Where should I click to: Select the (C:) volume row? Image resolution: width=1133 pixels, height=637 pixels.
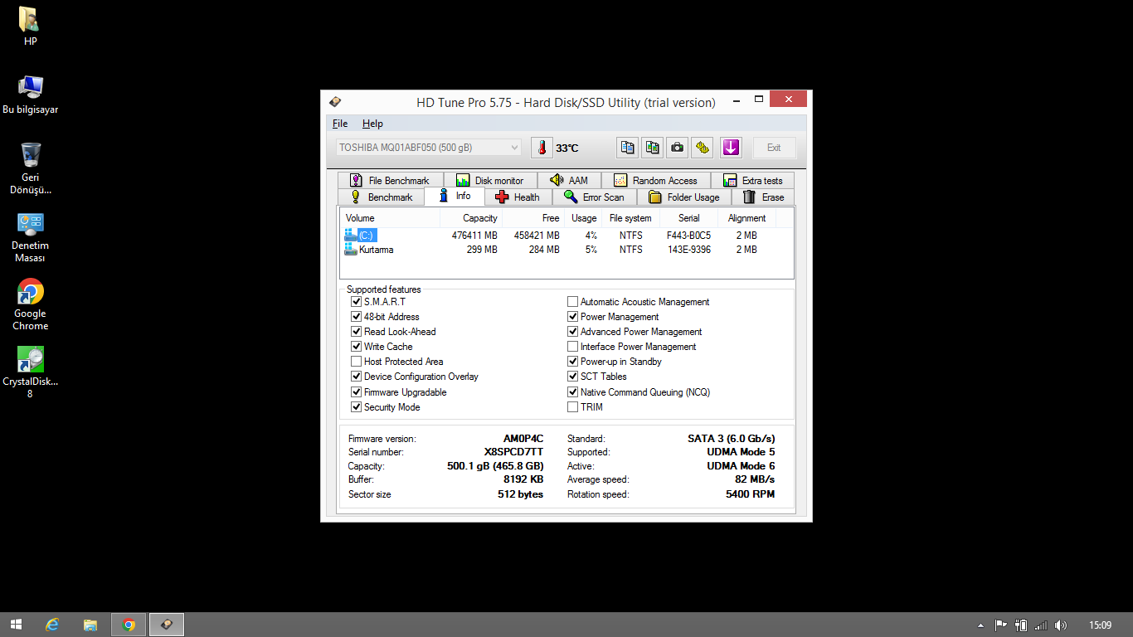click(566, 236)
